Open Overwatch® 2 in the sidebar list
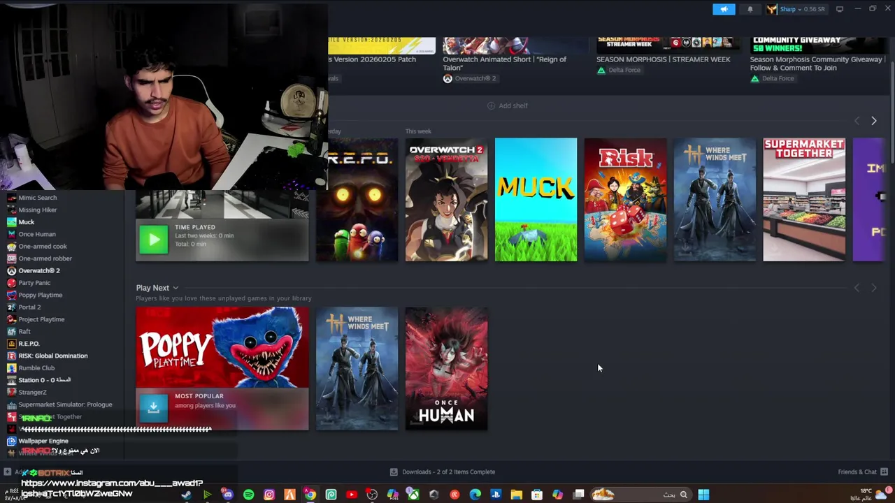 [x=38, y=270]
